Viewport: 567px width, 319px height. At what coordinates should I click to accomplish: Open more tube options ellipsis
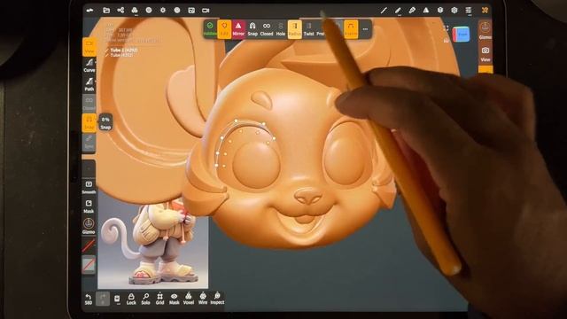(x=365, y=29)
